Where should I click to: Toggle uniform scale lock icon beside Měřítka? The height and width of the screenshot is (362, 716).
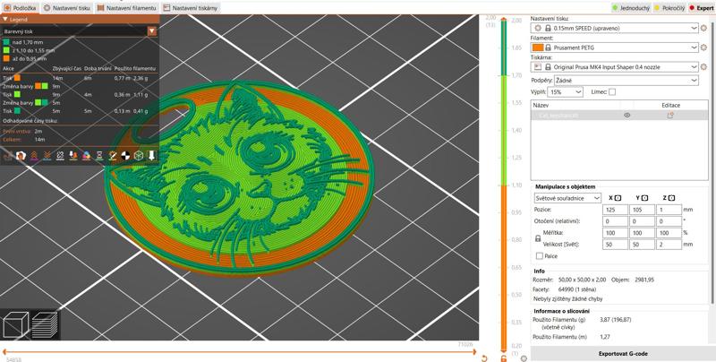538,238
